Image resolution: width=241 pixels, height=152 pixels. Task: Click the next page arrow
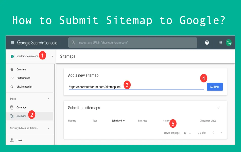click(x=221, y=132)
